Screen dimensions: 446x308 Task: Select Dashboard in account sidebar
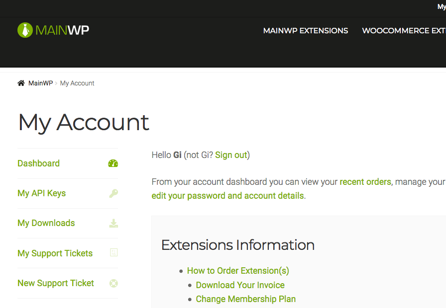(38, 163)
